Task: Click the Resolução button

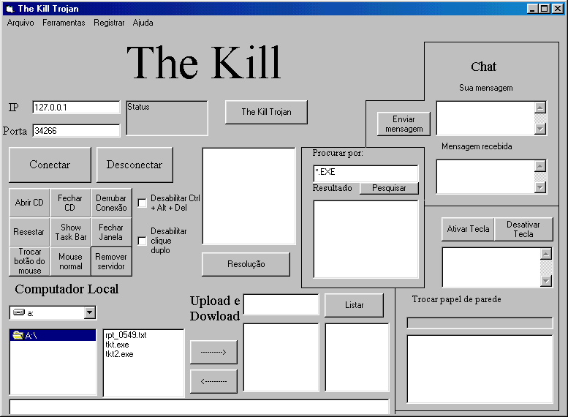Action: click(x=246, y=264)
